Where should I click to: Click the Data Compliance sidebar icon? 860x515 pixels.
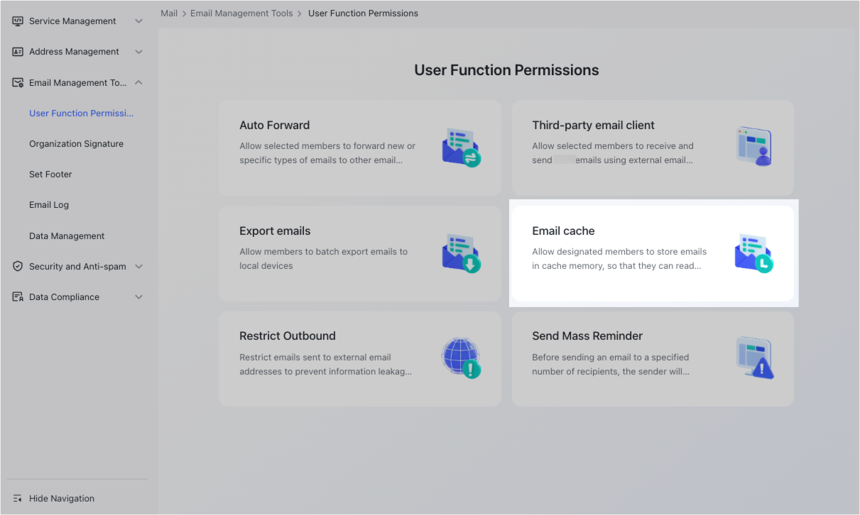(17, 297)
